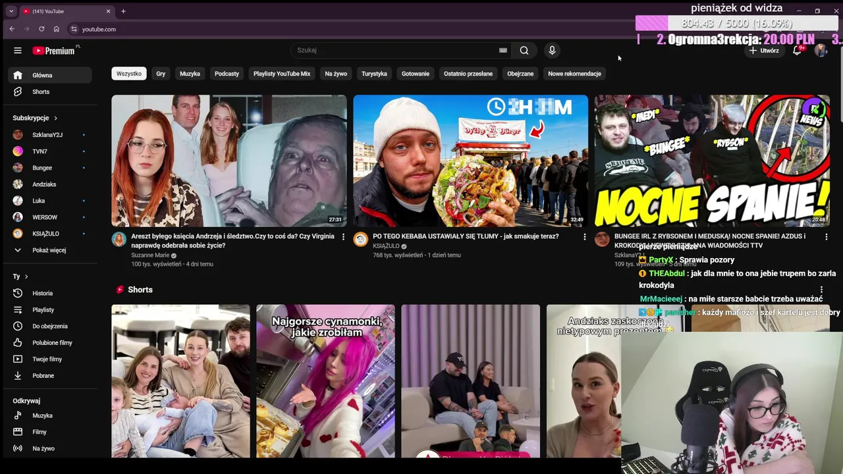This screenshot has height=474, width=843.
Task: Open Shorts in the sidebar
Action: point(50,92)
